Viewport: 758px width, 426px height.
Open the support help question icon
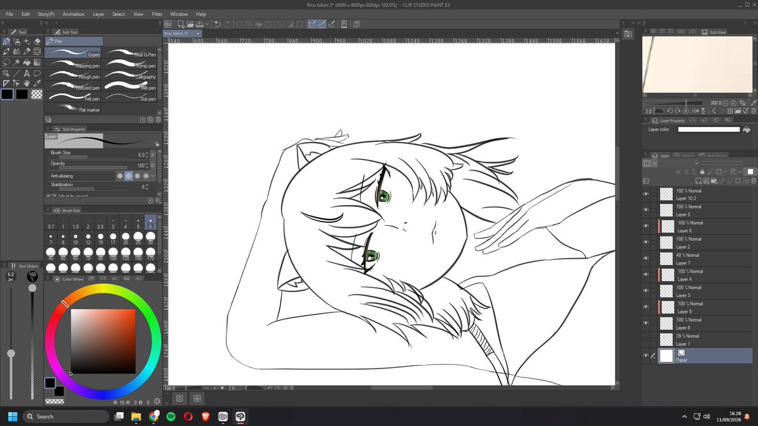pyautogui.click(x=356, y=24)
